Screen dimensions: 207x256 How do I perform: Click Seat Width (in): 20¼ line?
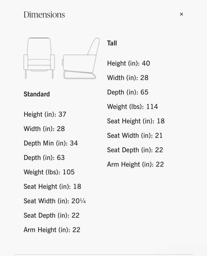click(55, 201)
